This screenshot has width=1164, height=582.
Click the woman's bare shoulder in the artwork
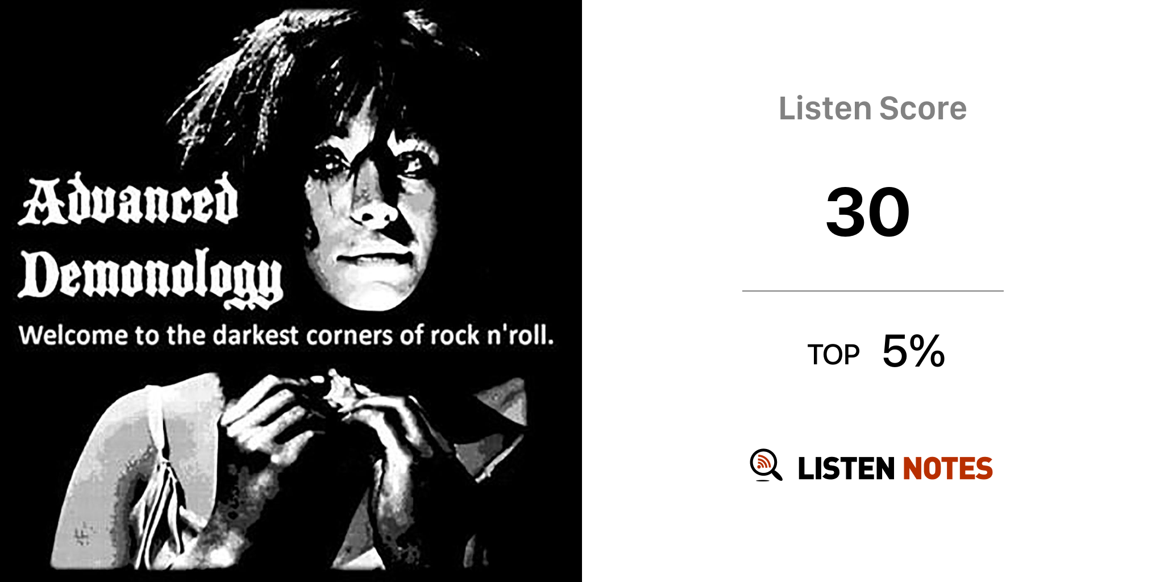tap(114, 443)
